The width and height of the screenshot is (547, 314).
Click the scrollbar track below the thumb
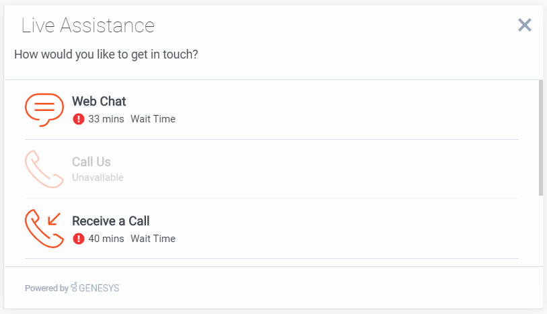click(540, 229)
